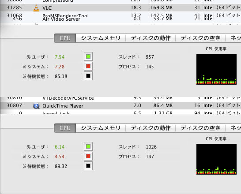Click the QuickTime Player icon
Screen dimensions: 241x194
(36, 106)
